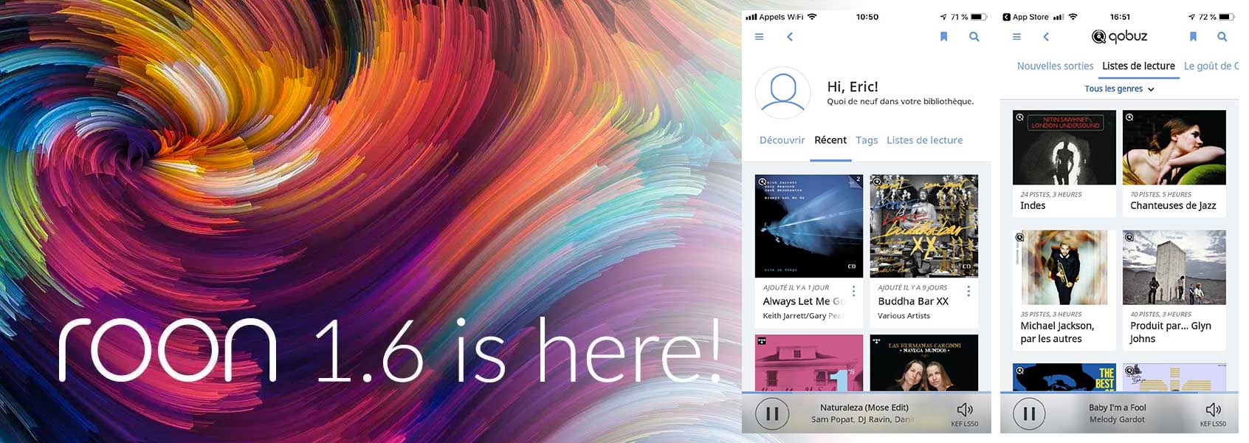
Task: Open options for Always Let Me Go
Action: click(853, 292)
